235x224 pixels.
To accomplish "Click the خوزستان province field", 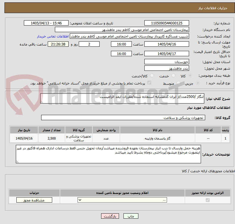I will coord(166,62).
